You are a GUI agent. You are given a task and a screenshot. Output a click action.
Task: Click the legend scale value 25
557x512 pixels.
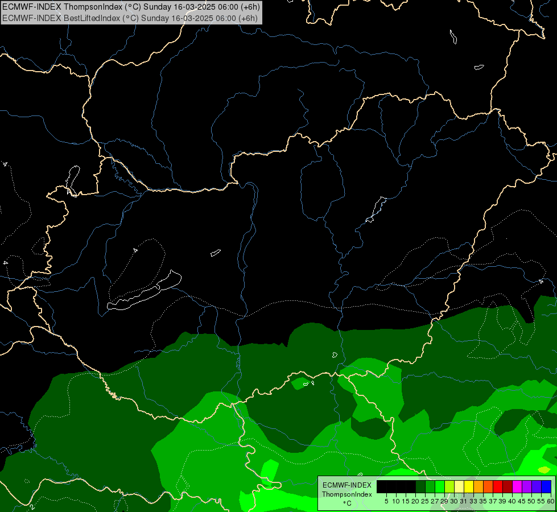(x=425, y=501)
